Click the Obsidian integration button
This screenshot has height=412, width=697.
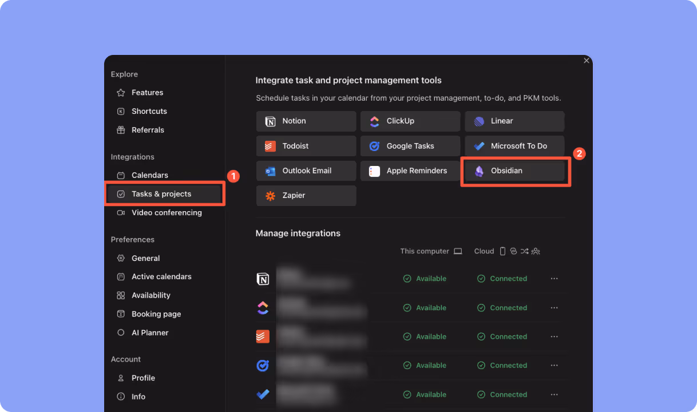click(514, 171)
